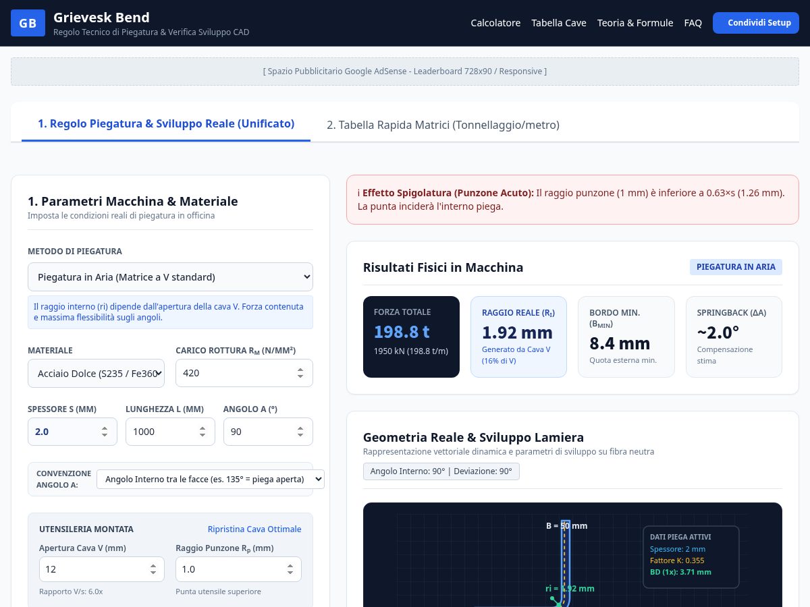Click the Condividi Setup button
The width and height of the screenshot is (810, 607).
(756, 23)
